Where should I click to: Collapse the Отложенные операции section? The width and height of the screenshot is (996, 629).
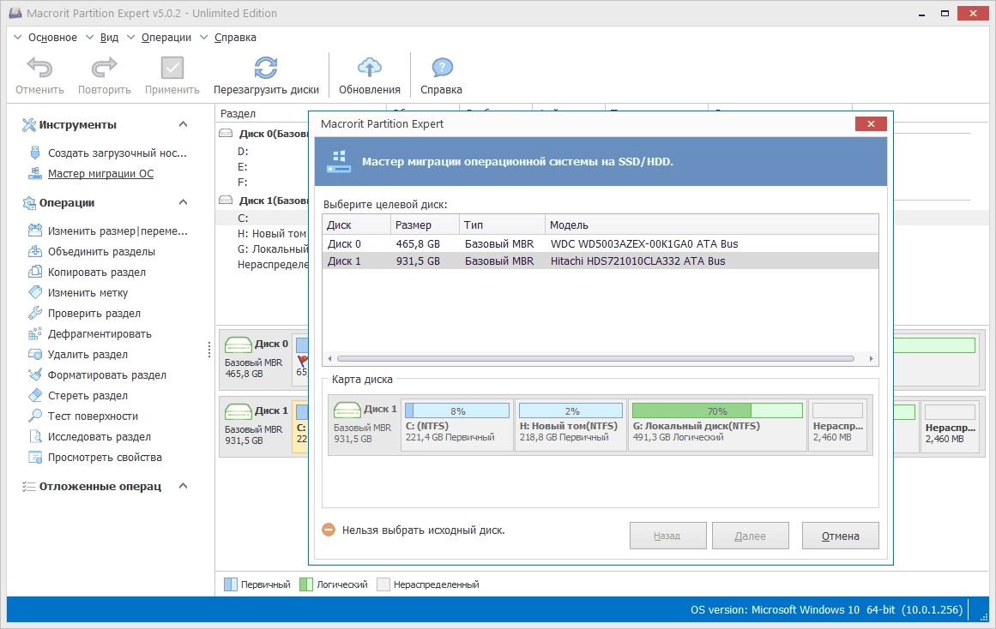coord(183,486)
